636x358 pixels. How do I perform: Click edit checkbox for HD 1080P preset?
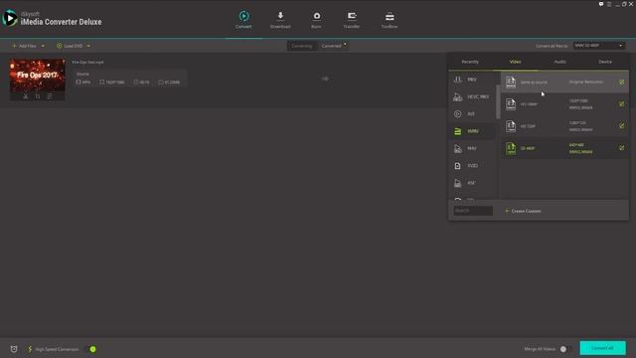click(622, 103)
